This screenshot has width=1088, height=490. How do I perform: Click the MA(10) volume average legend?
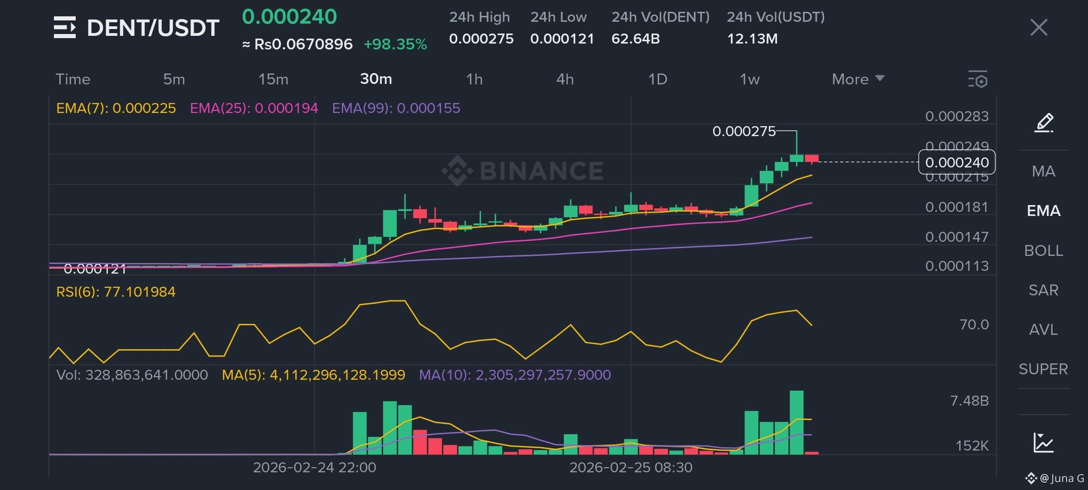[515, 375]
